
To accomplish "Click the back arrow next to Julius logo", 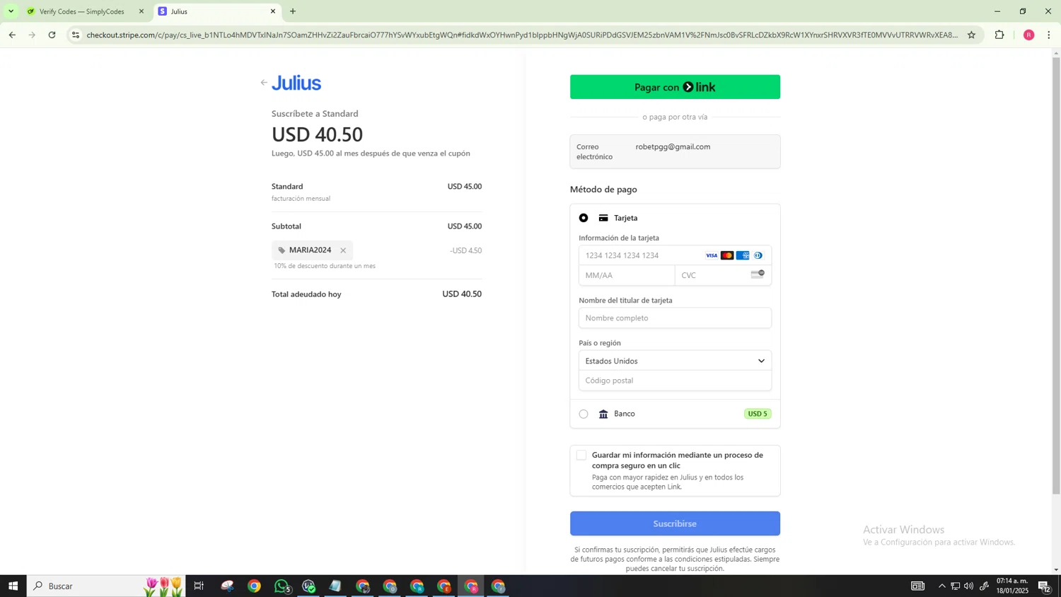I will [264, 83].
